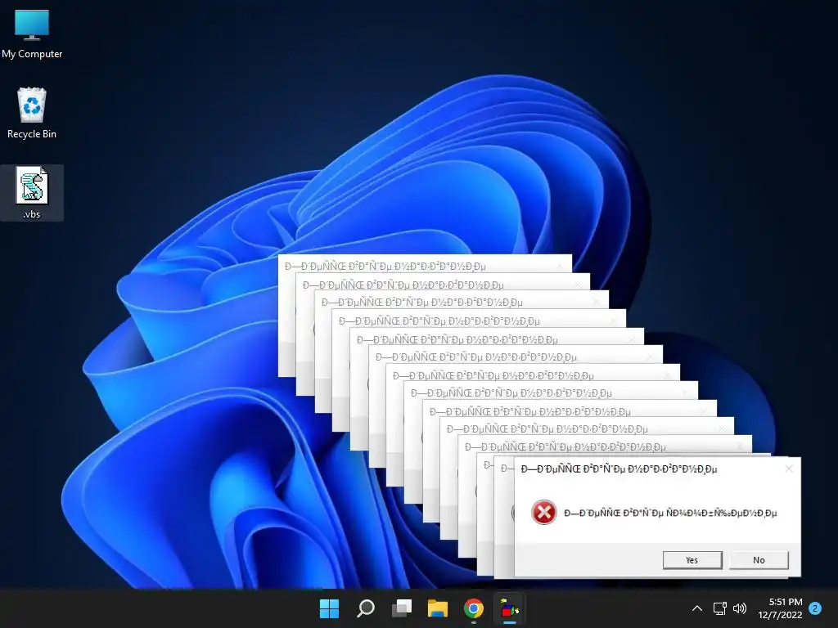This screenshot has height=628, width=838.
Task: Select the .vbs script file icon
Action: click(32, 193)
